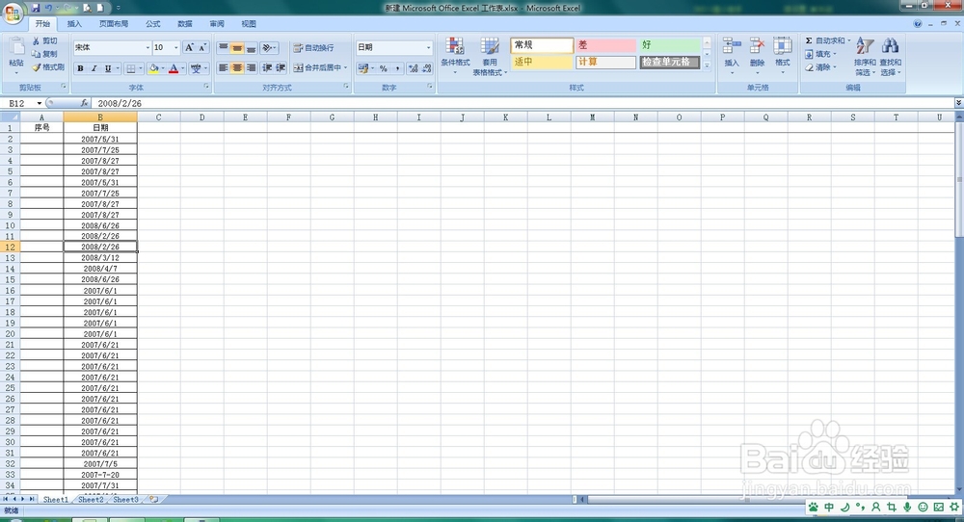Viewport: 964px width, 522px height.
Task: Apply comma style number format
Action: click(397, 68)
